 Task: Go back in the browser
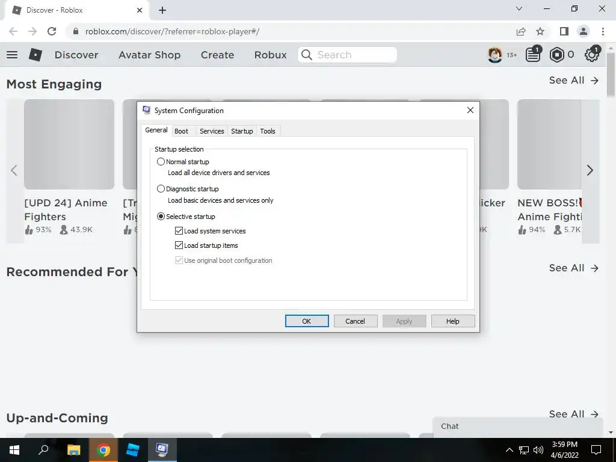point(13,31)
